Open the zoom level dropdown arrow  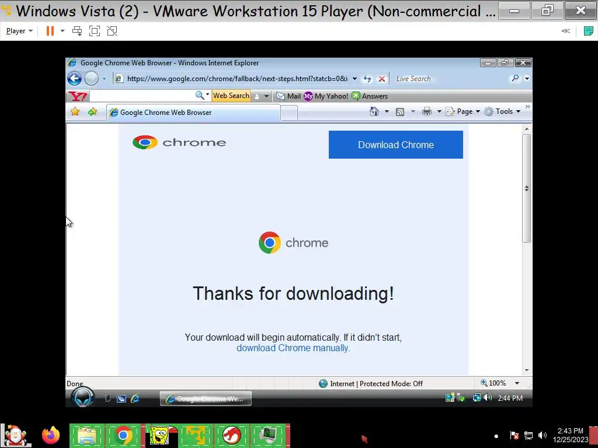point(517,383)
